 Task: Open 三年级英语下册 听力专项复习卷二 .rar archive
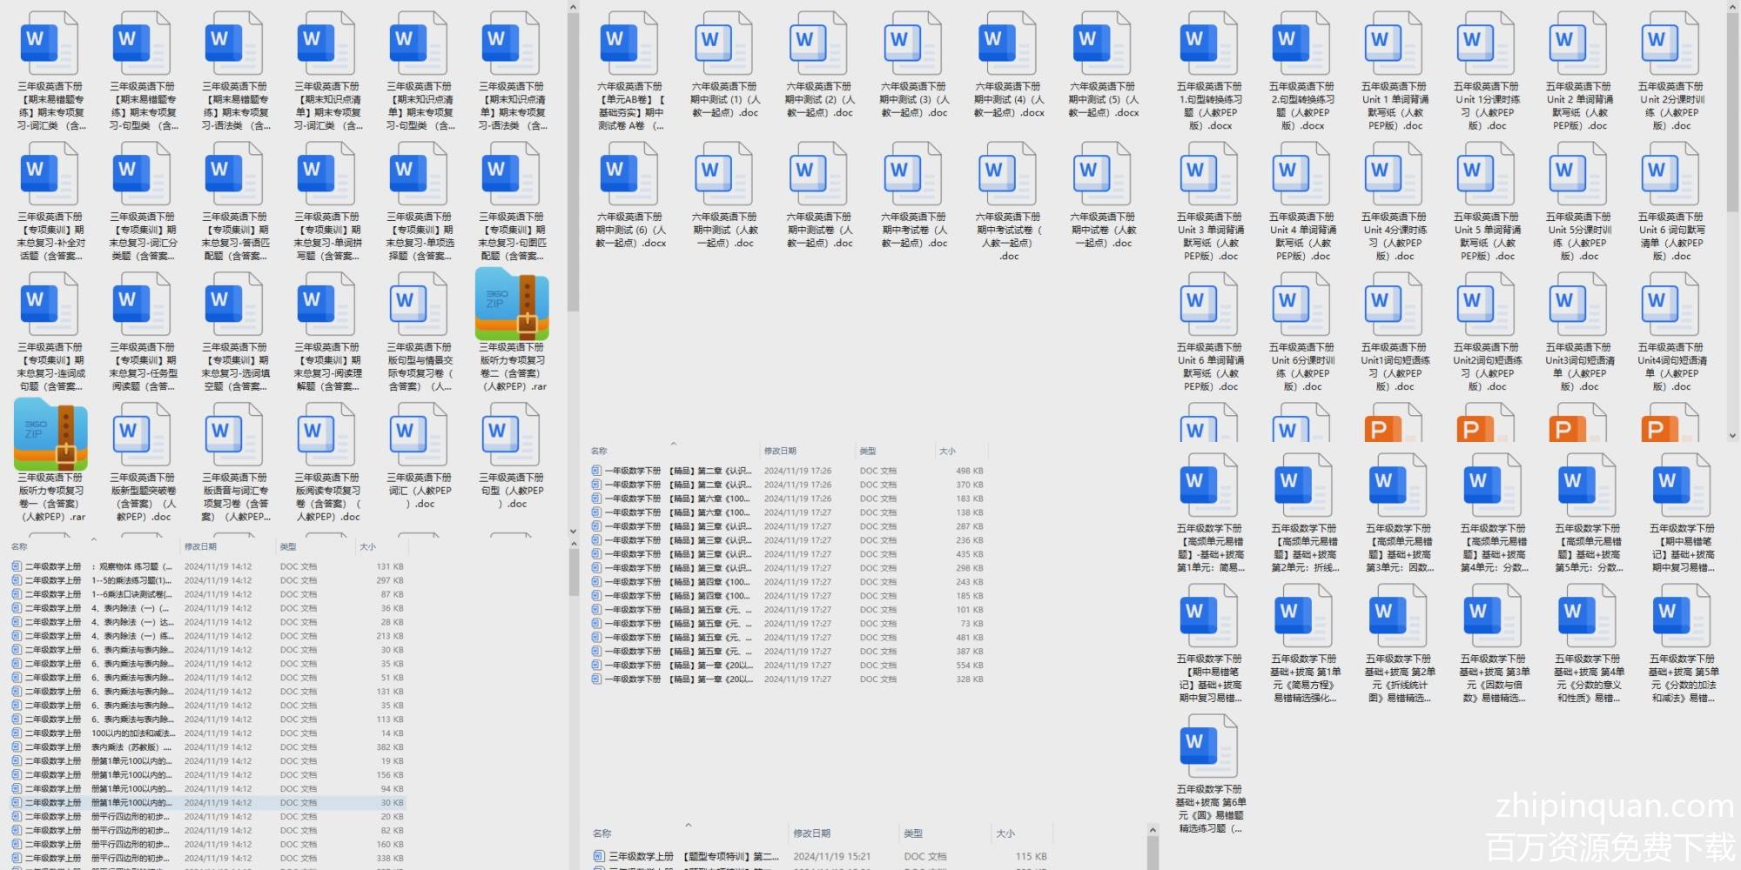[512, 304]
